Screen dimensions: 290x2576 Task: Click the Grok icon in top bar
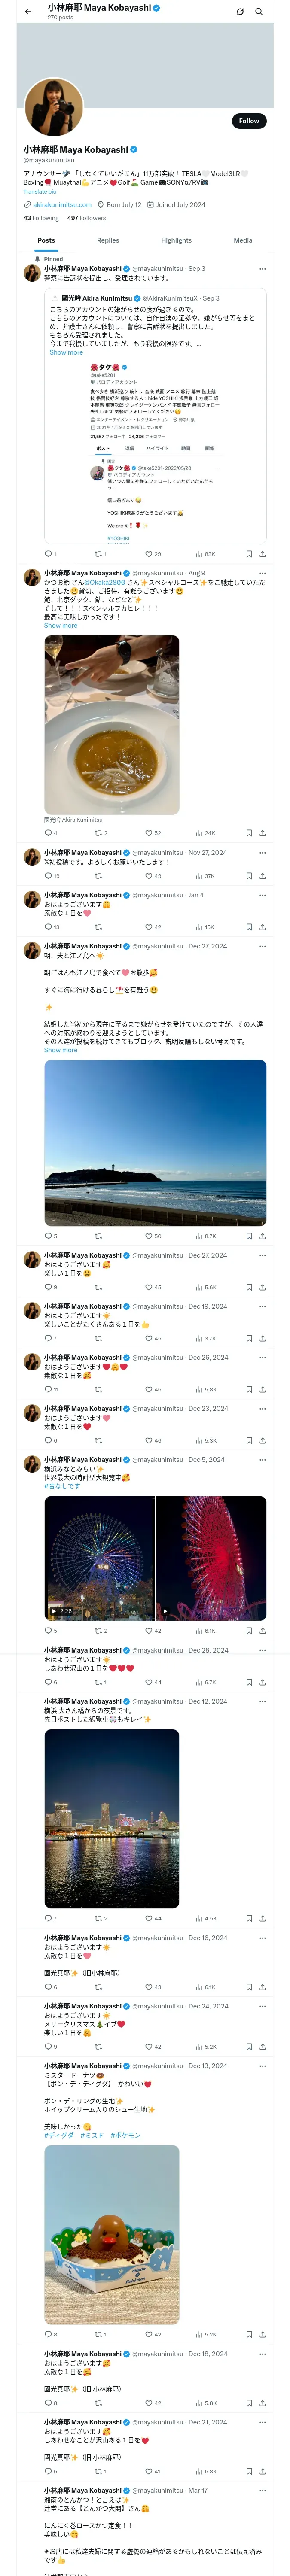pyautogui.click(x=240, y=12)
